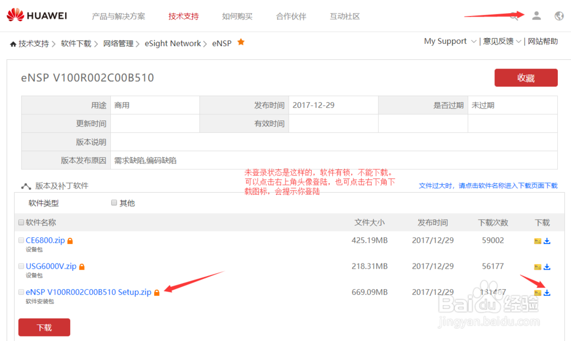
Task: Select the 互动社区 menu item
Action: 344,16
